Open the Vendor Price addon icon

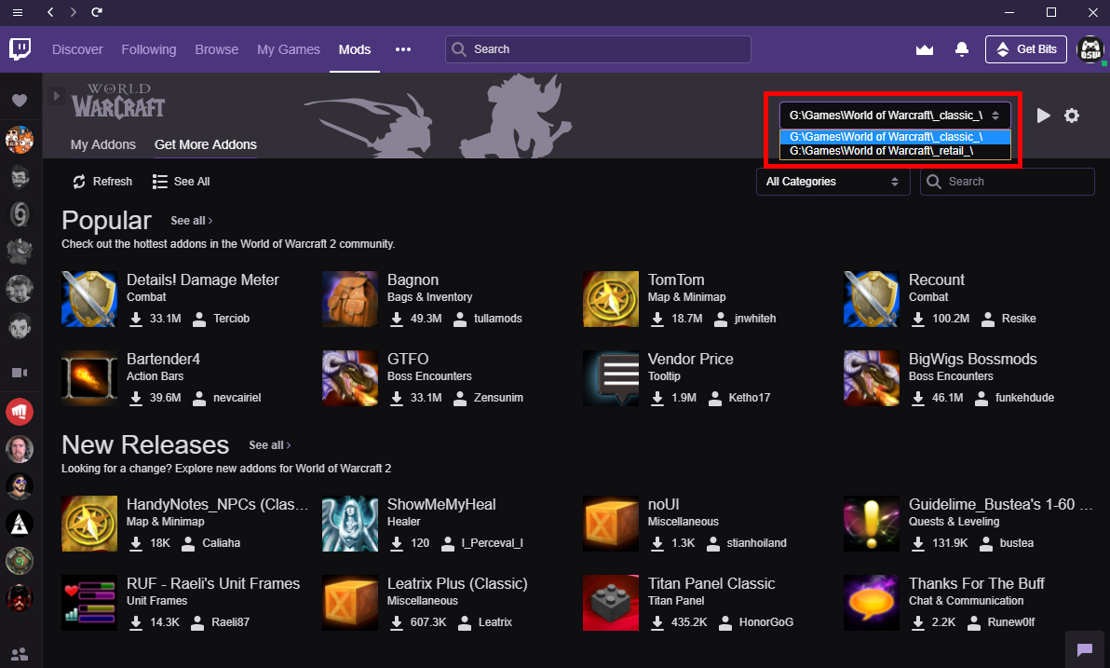click(611, 378)
